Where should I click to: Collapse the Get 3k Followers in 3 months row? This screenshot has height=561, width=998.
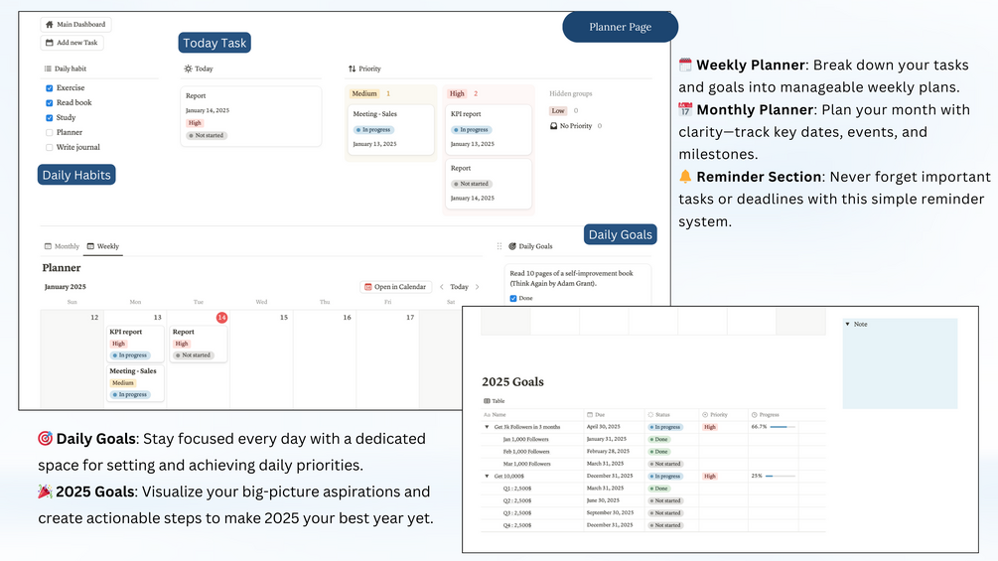487,427
